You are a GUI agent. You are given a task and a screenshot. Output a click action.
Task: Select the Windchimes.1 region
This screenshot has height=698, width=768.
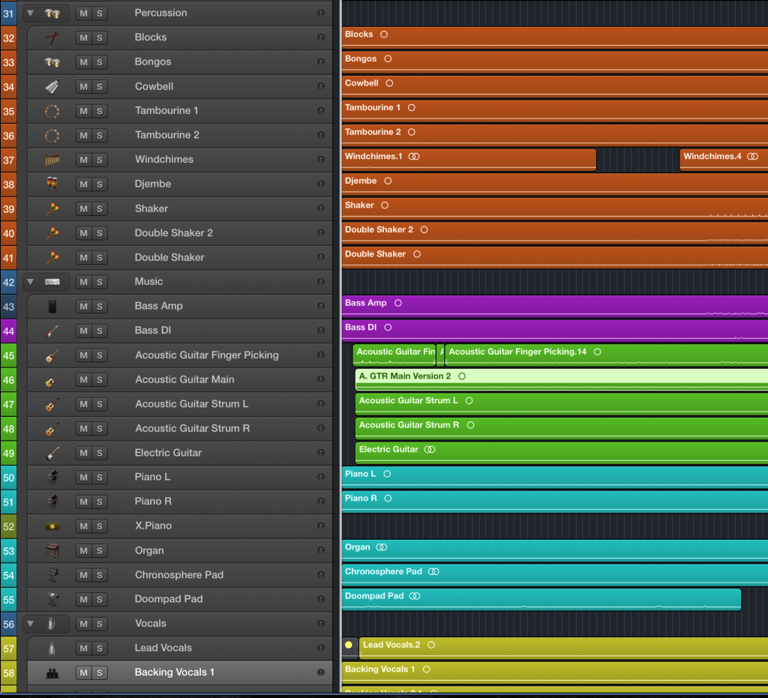coord(469,160)
